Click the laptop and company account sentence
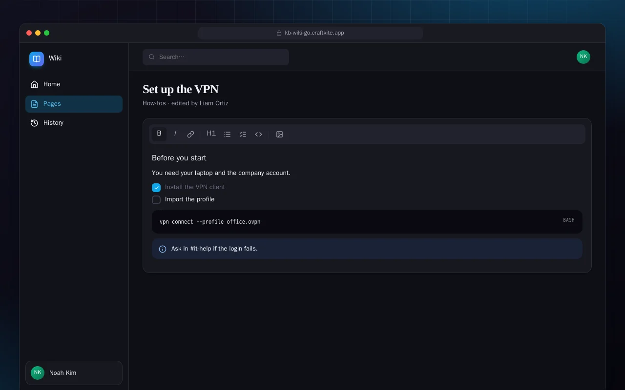 [221, 173]
